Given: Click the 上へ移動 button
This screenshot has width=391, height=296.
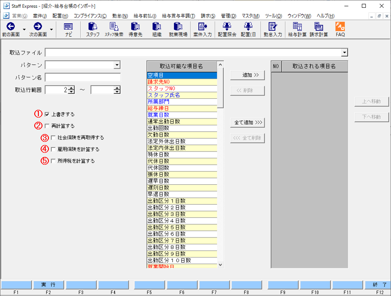Looking at the screenshot, I should (371, 102).
